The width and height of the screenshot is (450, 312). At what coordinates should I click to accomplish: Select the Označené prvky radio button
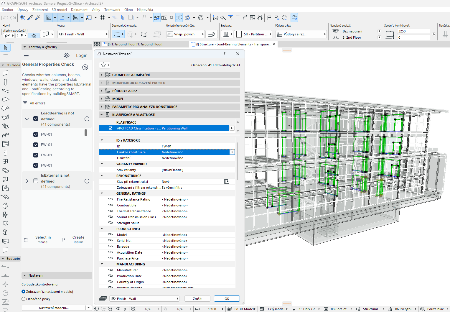click(x=24, y=299)
